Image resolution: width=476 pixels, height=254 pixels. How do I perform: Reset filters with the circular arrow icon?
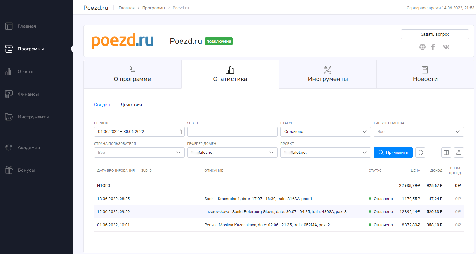[420, 153]
